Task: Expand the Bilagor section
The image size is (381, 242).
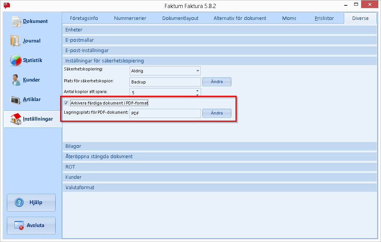Action: pyautogui.click(x=220, y=146)
